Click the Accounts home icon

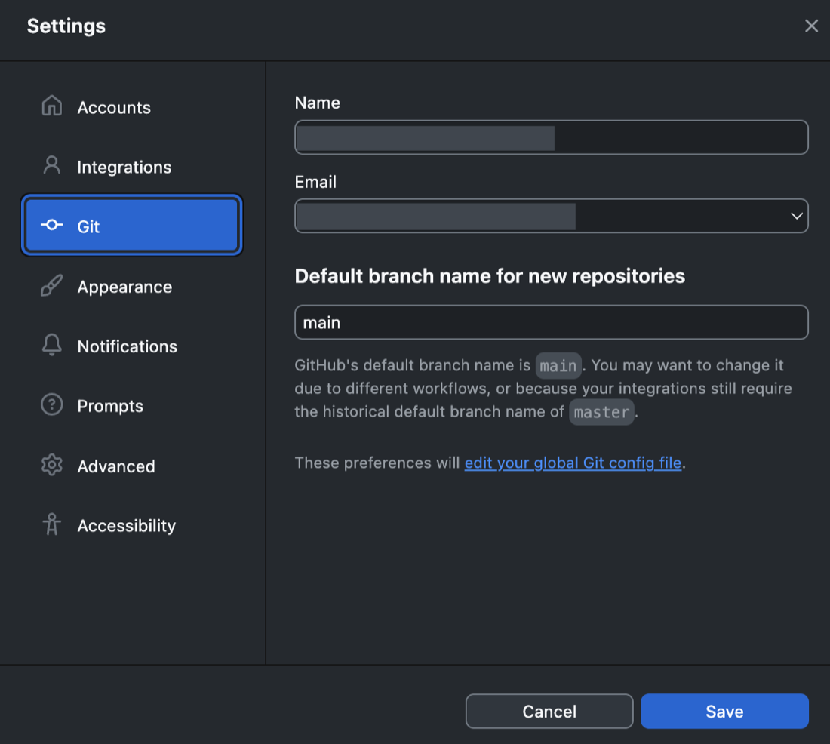[x=52, y=106]
